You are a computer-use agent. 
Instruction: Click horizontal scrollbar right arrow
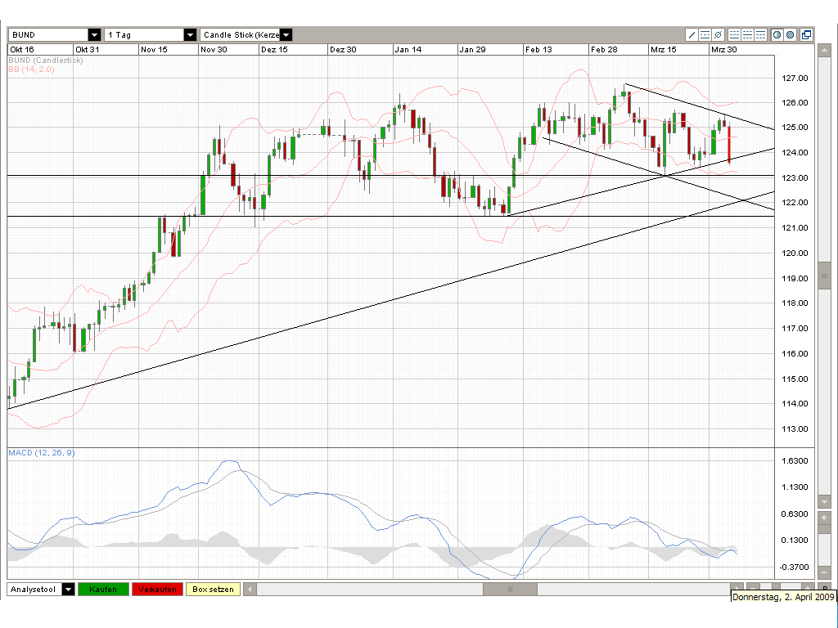[737, 587]
